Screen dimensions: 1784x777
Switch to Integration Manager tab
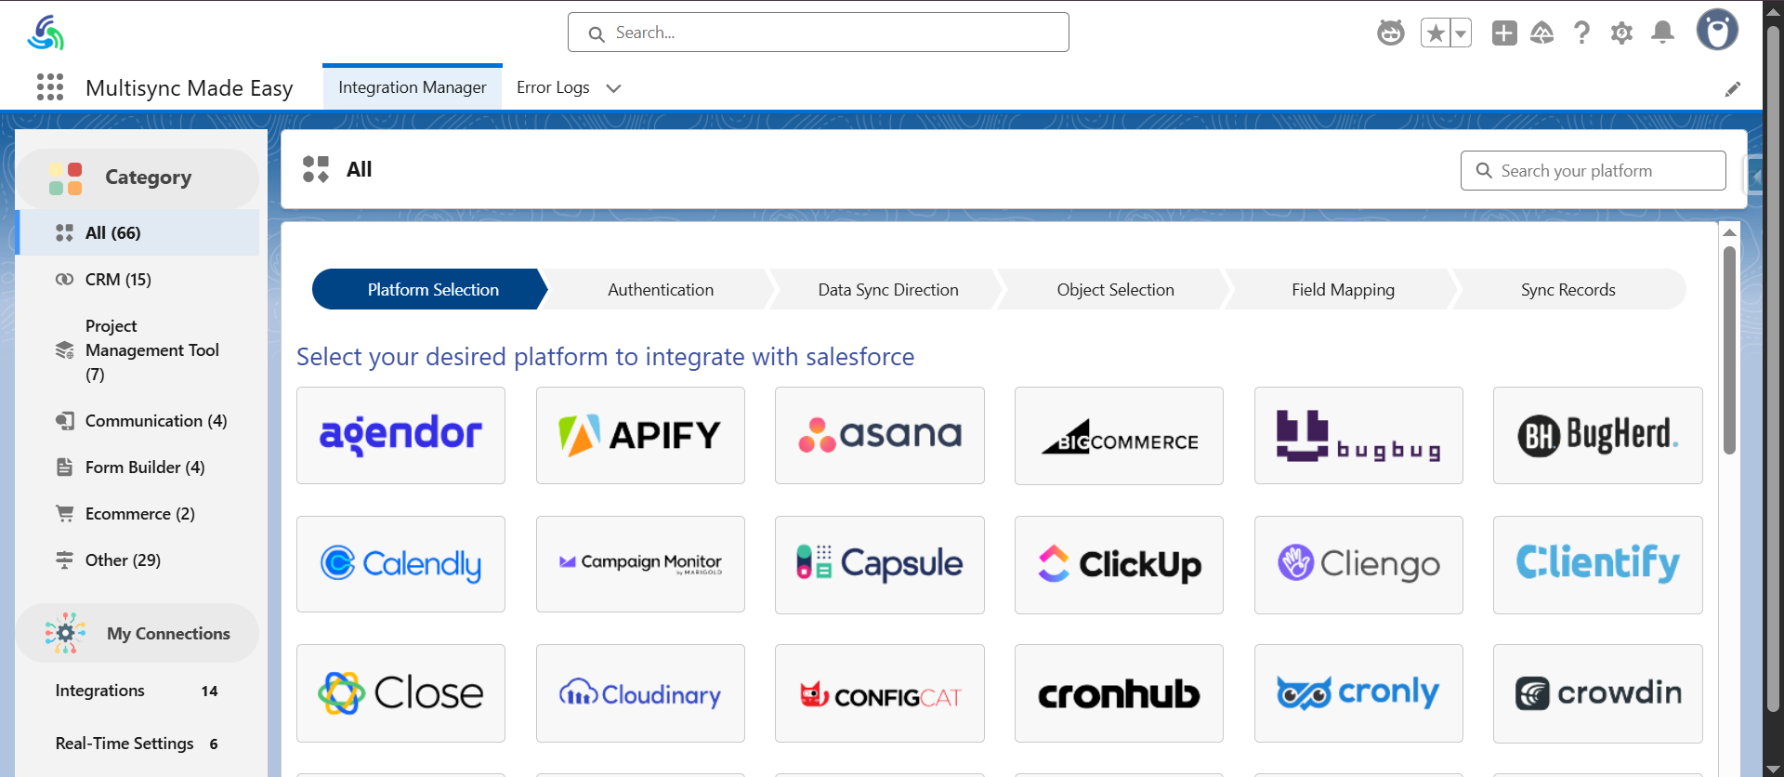pos(413,87)
